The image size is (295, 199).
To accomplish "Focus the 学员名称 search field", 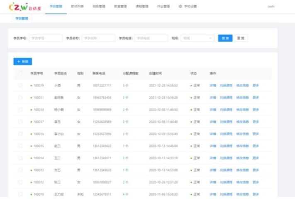I will click(99, 38).
